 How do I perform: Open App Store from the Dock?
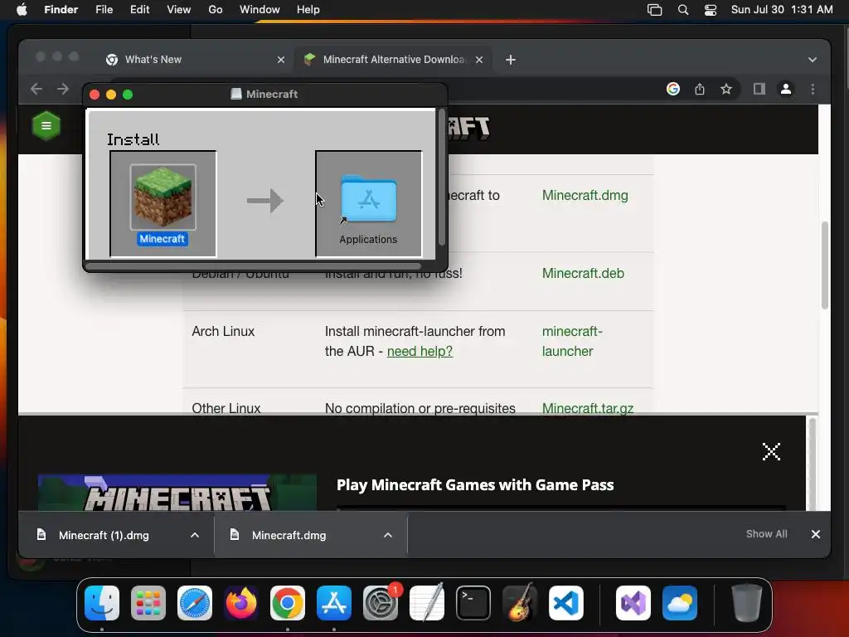[334, 603]
